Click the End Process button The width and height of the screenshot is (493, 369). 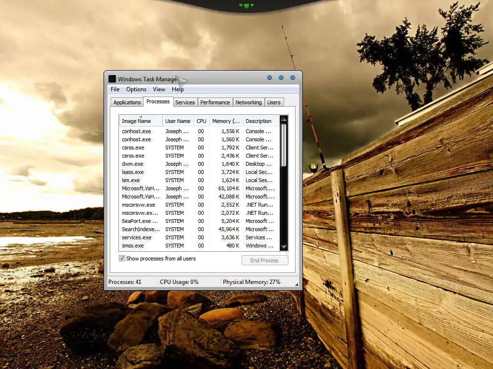(x=265, y=260)
